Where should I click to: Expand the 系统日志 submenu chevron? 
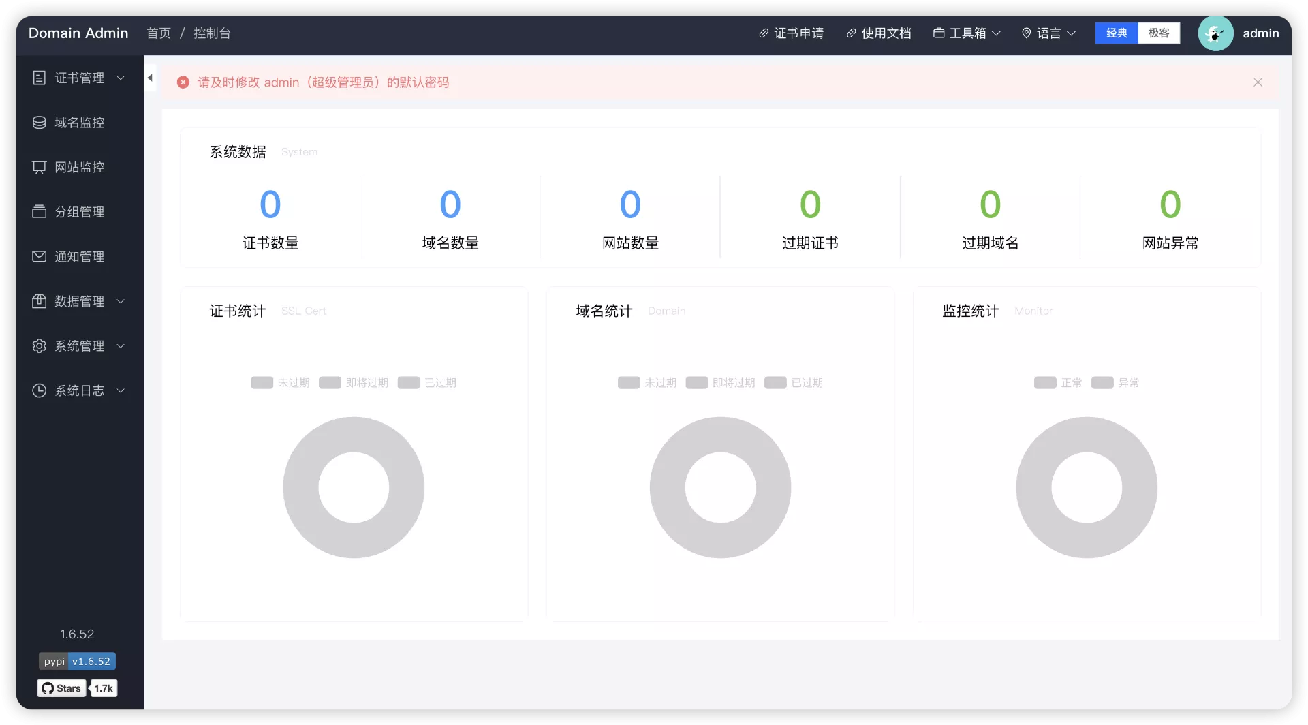coord(121,391)
